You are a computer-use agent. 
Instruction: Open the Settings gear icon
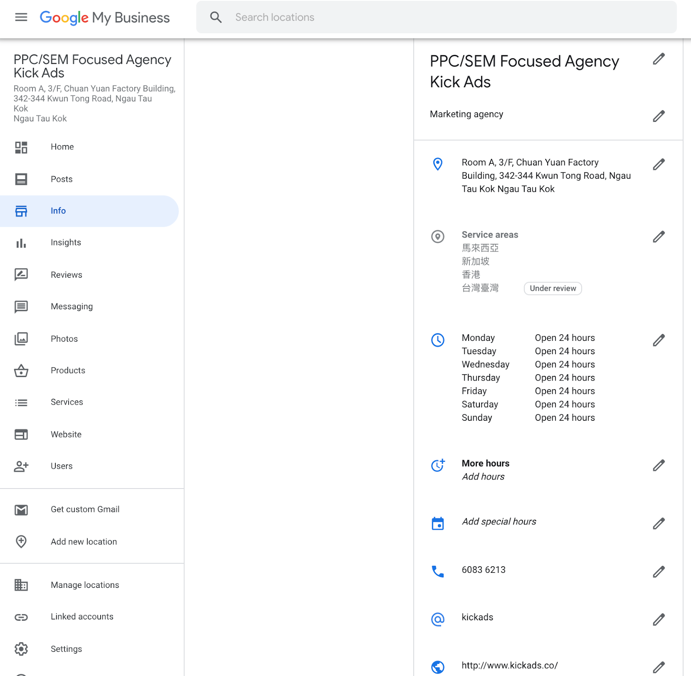point(21,649)
